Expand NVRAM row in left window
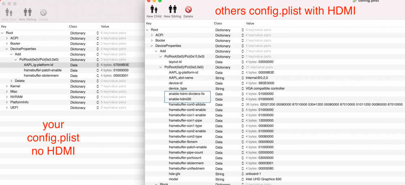The width and height of the screenshot is (405, 185). point(7,97)
